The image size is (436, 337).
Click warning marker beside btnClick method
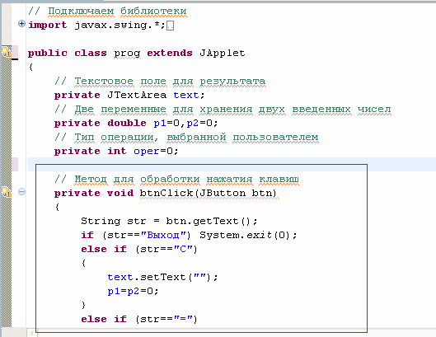tap(7, 192)
